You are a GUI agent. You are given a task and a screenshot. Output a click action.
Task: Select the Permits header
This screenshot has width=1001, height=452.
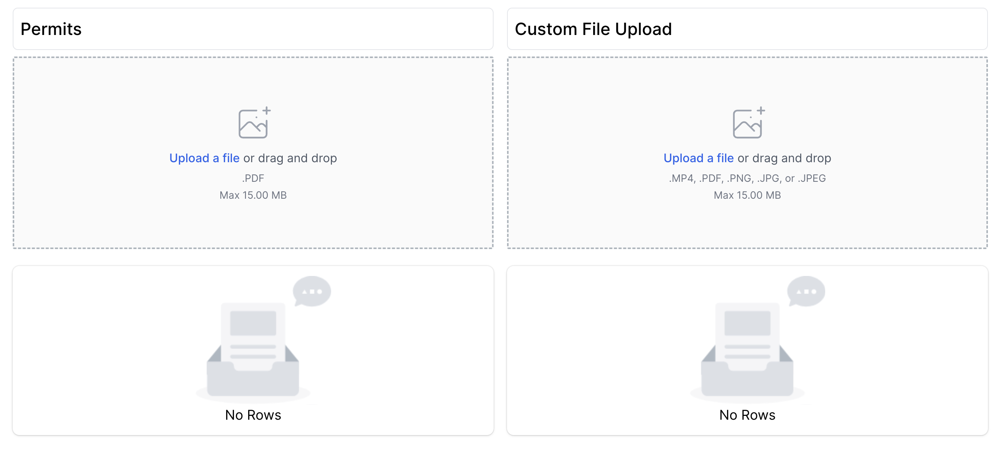tap(51, 29)
